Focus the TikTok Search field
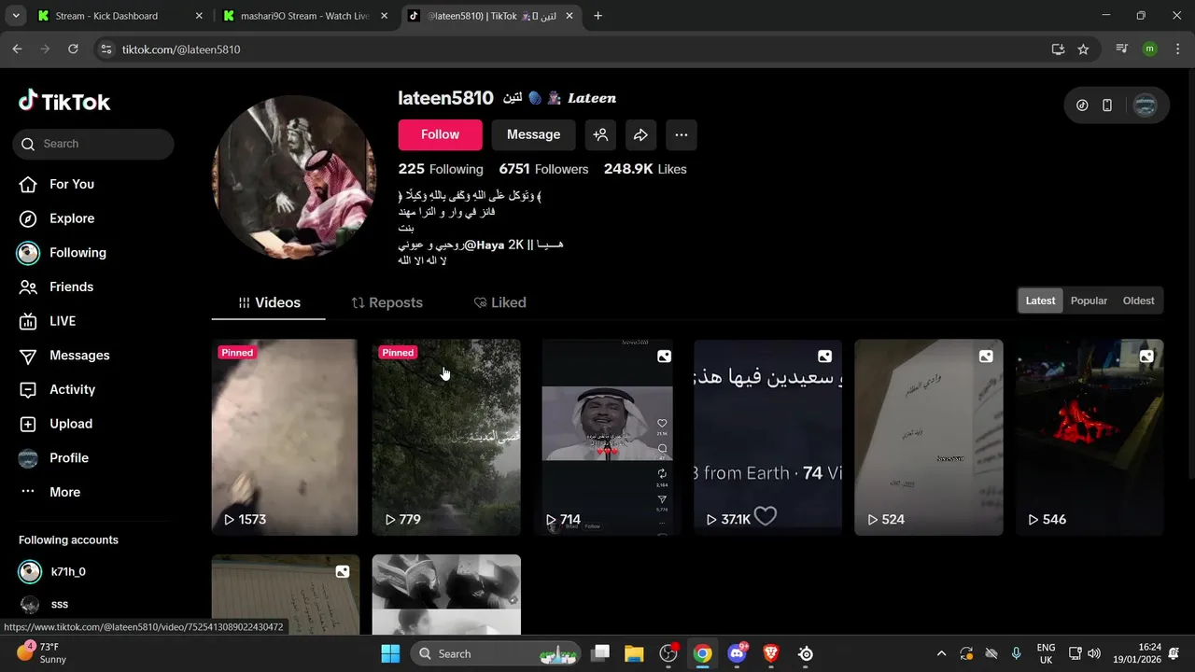The height and width of the screenshot is (672, 1195). tap(93, 144)
